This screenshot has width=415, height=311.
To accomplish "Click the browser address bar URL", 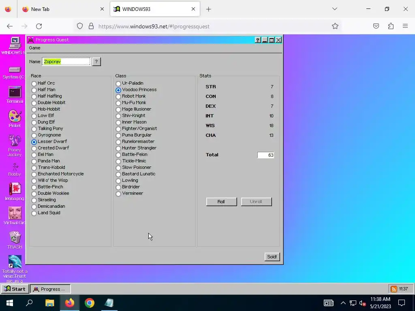I will click(154, 26).
